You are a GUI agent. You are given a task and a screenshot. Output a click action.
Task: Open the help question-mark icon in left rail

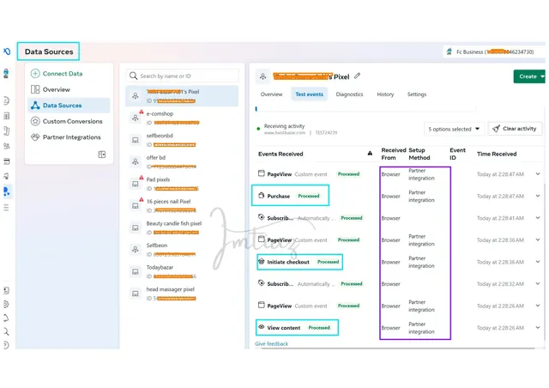(x=6, y=345)
